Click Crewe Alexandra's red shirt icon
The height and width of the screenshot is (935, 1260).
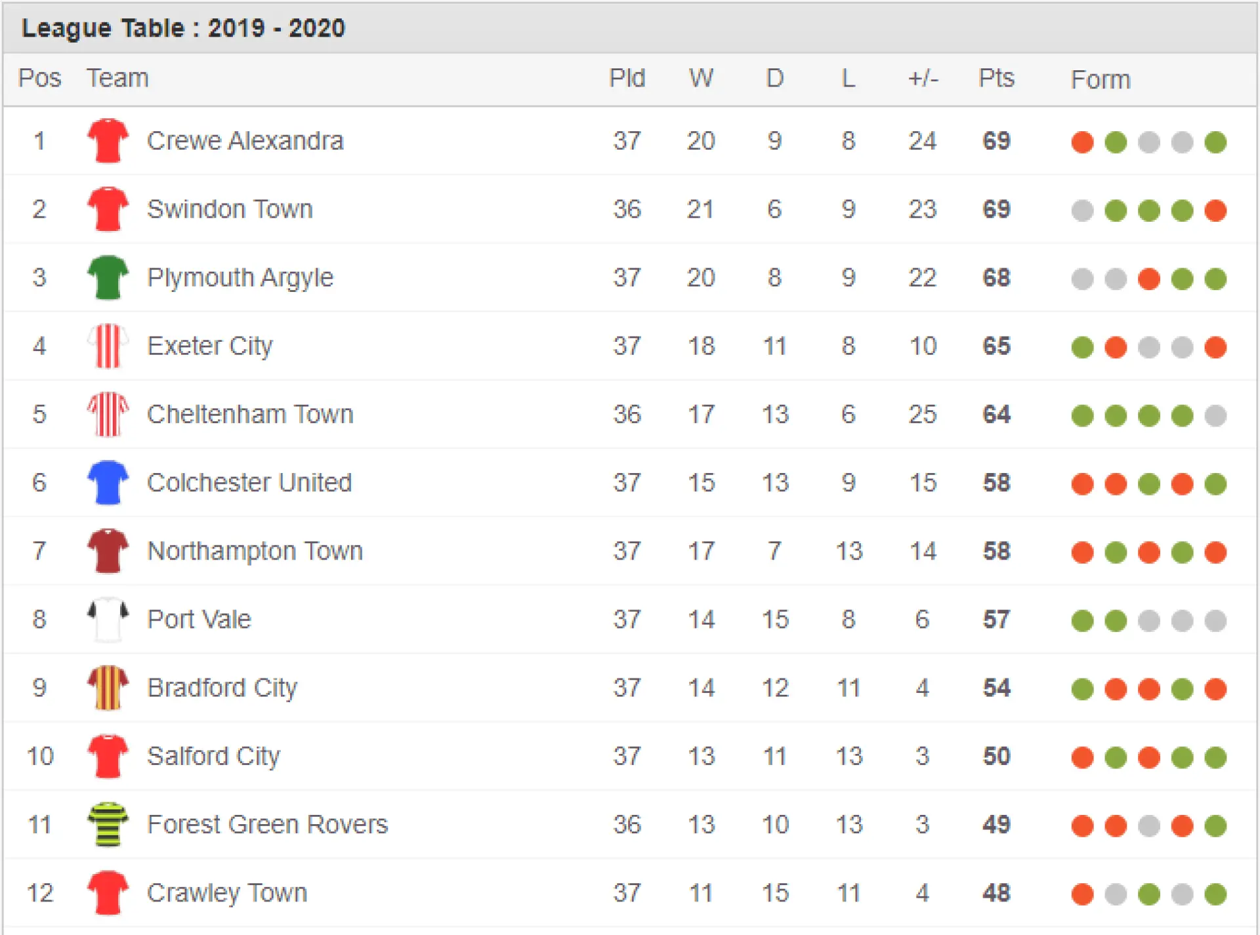(108, 140)
